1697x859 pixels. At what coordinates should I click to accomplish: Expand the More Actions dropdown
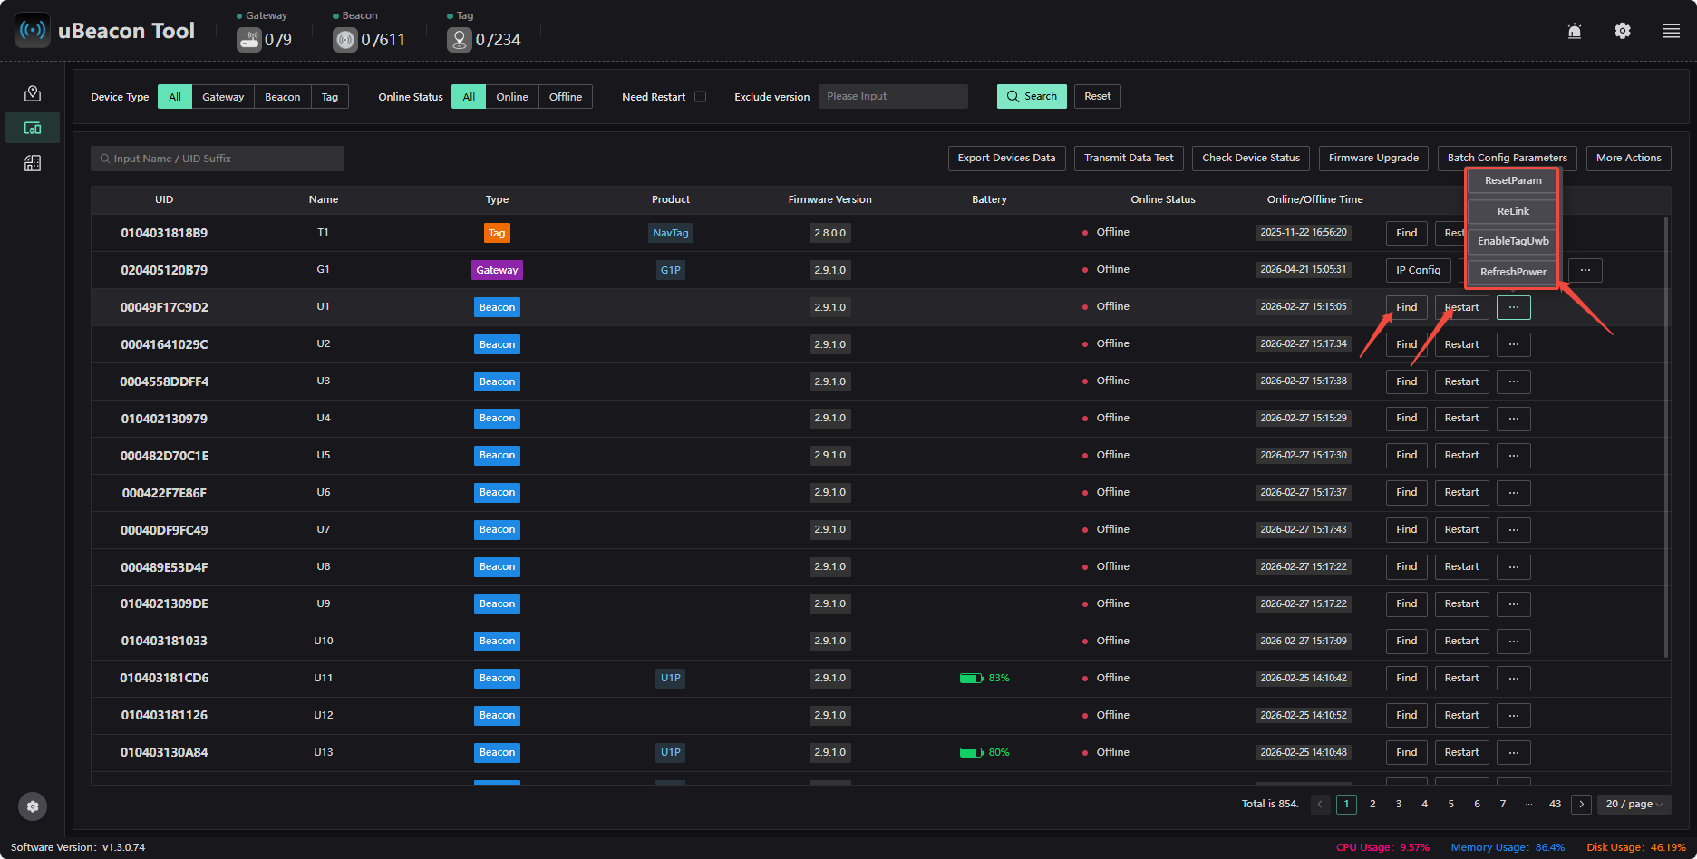coord(1628,158)
